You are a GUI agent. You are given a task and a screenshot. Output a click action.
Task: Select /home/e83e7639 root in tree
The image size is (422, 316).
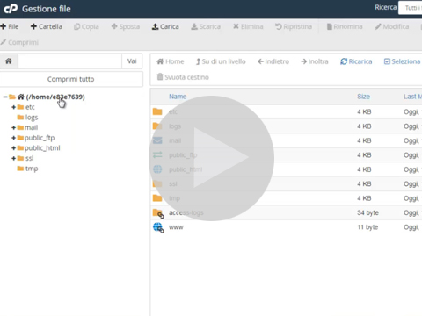pos(55,97)
